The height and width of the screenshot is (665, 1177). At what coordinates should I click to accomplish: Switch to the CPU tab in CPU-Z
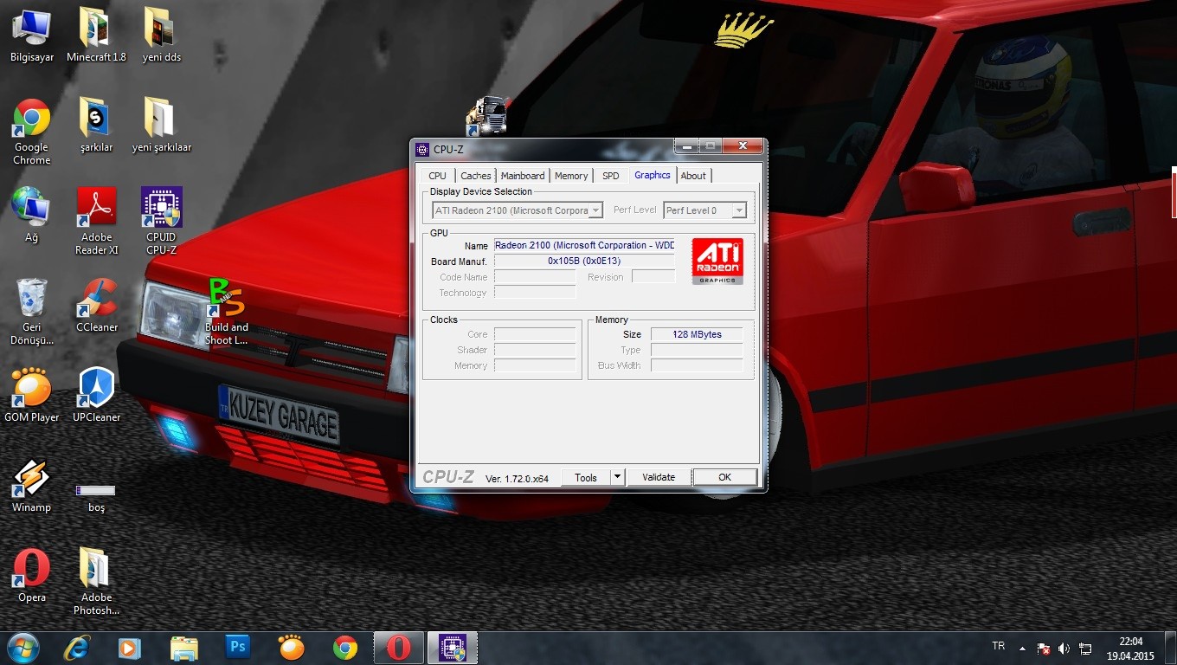click(x=438, y=176)
